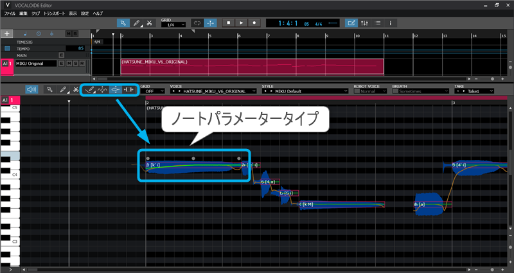Start recording with Record button
Viewport: 514px width, 273px height.
click(254, 23)
